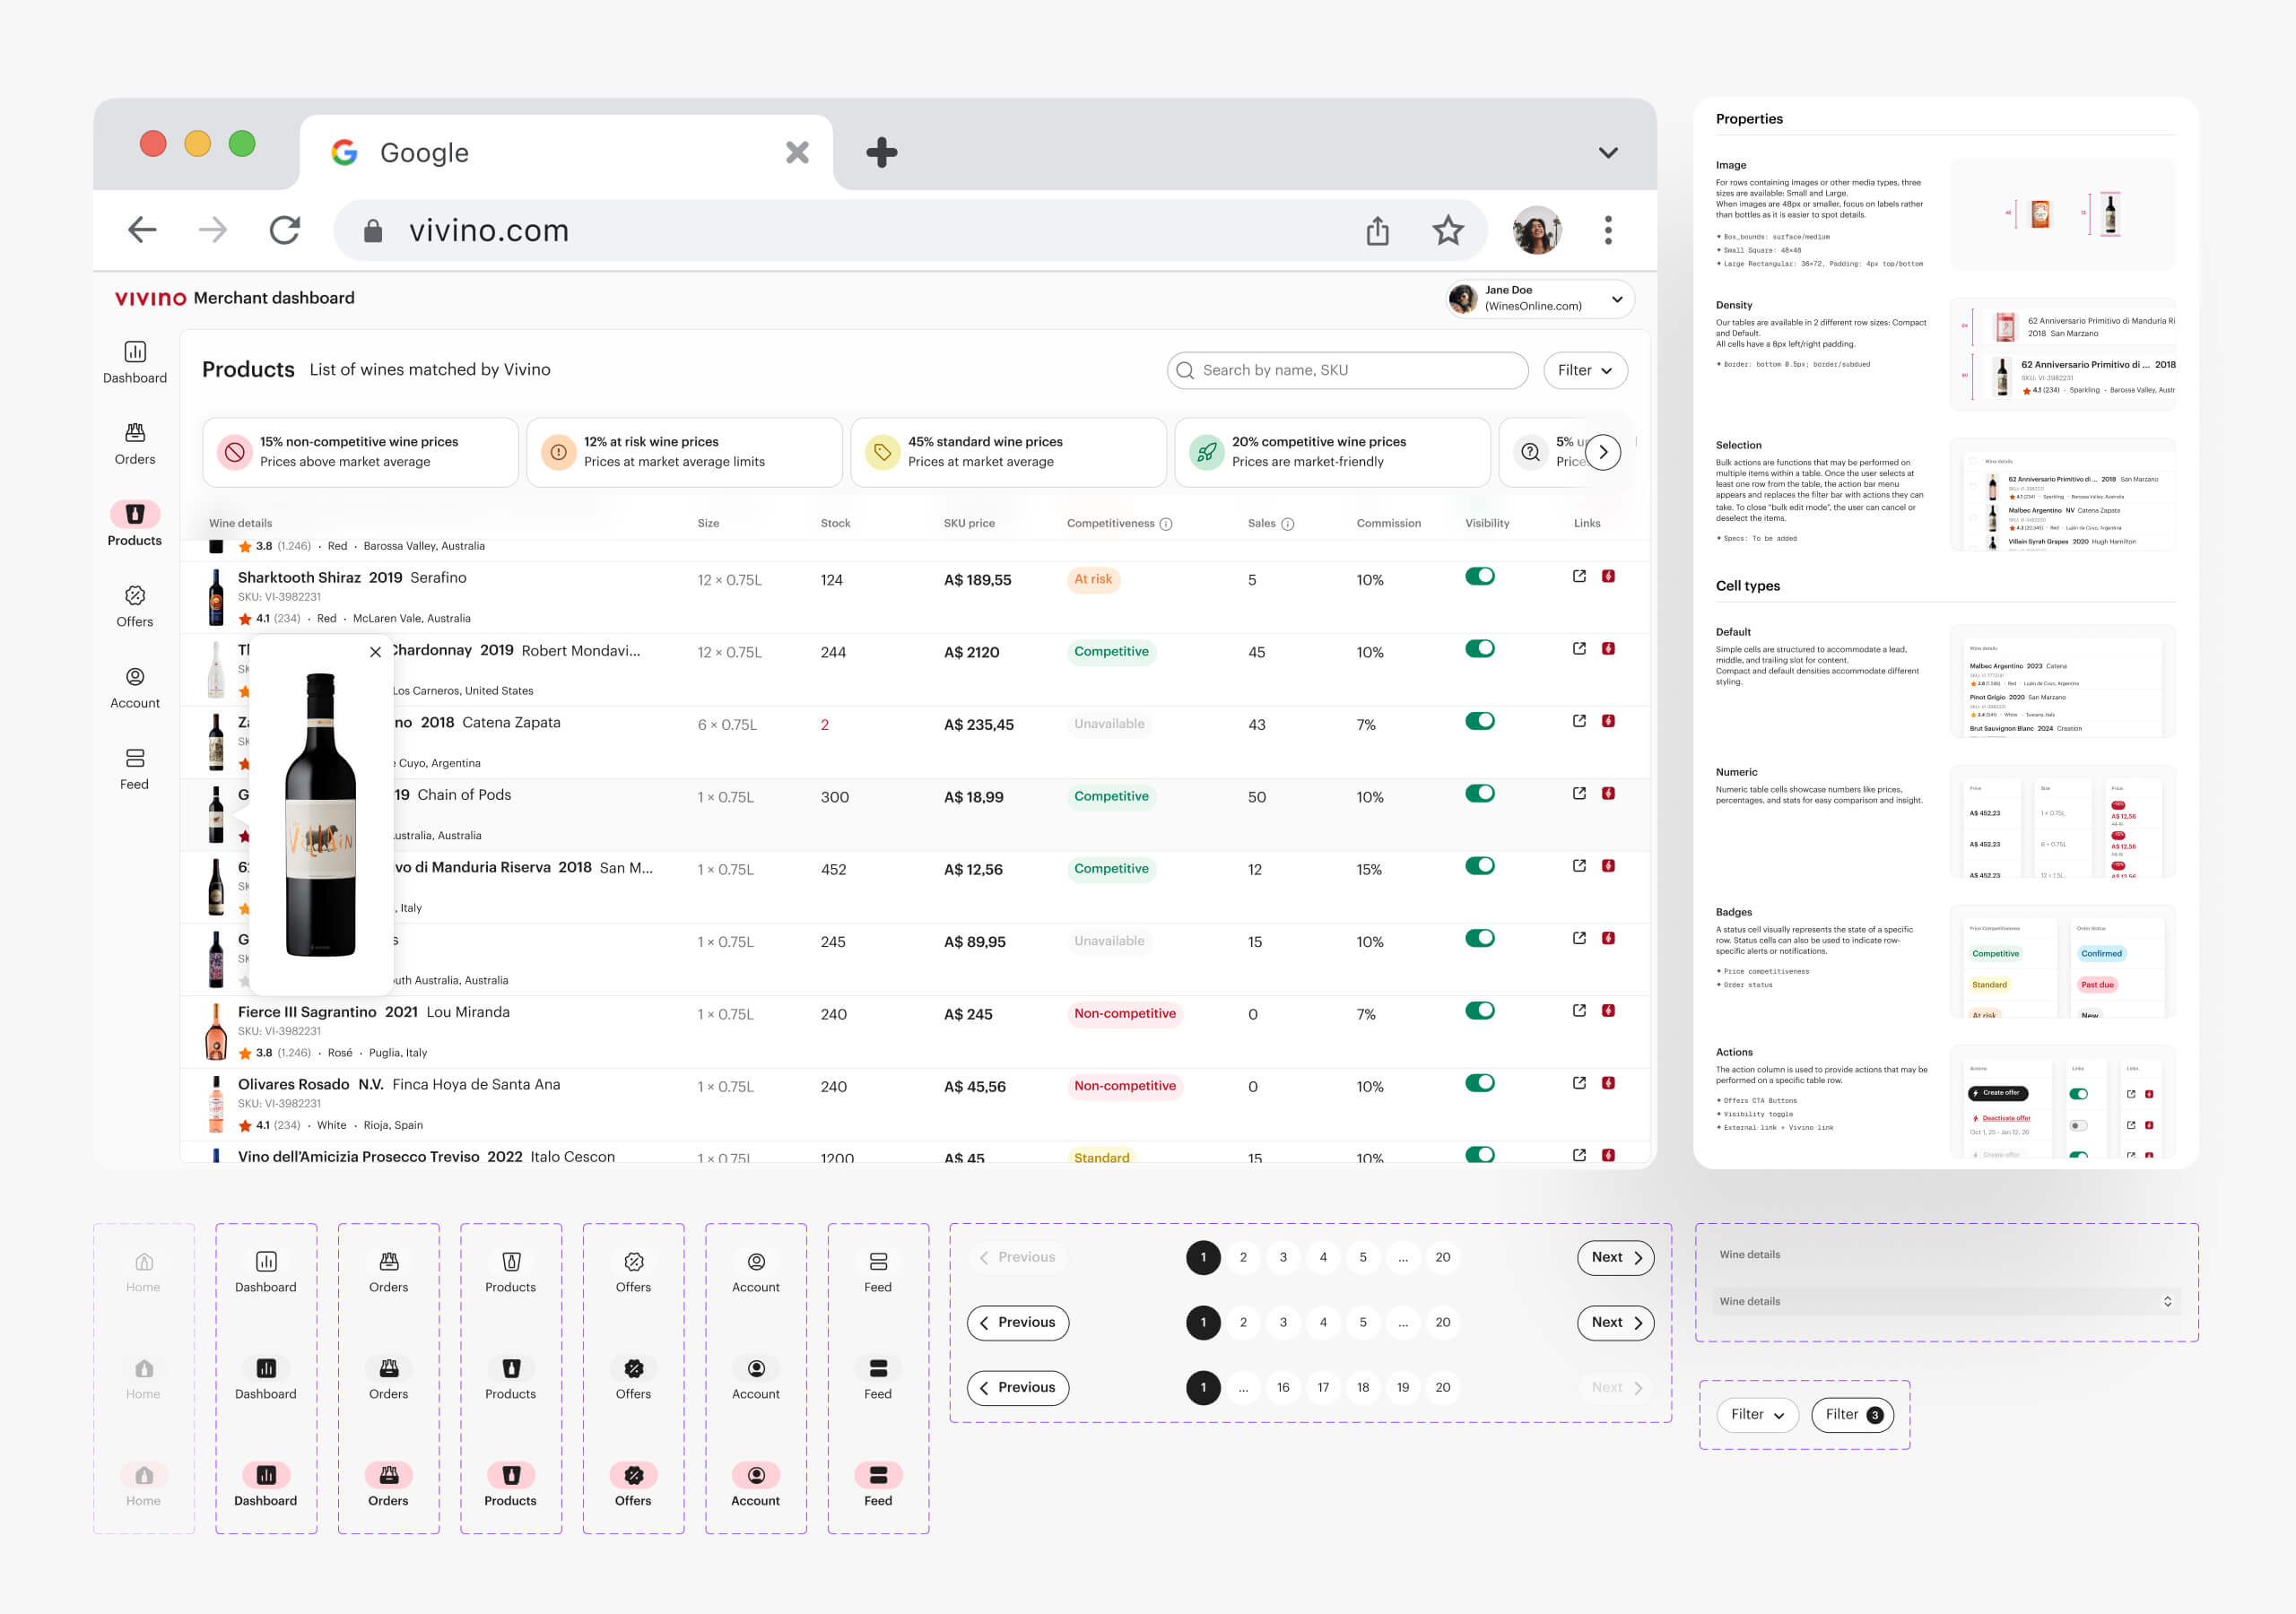The image size is (2296, 1614).
Task: Open the browser three-dot menu
Action: (1608, 230)
